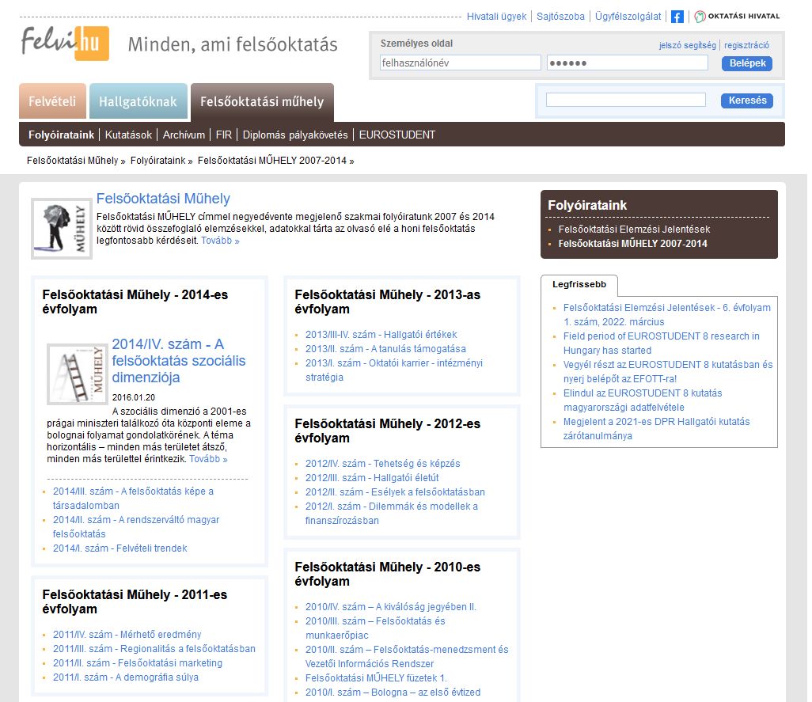This screenshot has height=702, width=812.
Task: Open 2014/III. szám issue link
Action: click(x=133, y=498)
